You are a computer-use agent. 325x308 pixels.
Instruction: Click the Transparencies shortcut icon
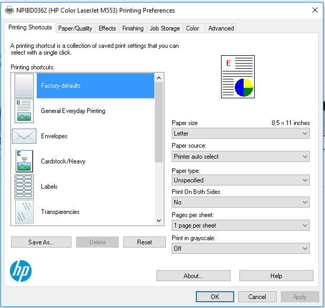coord(24,212)
